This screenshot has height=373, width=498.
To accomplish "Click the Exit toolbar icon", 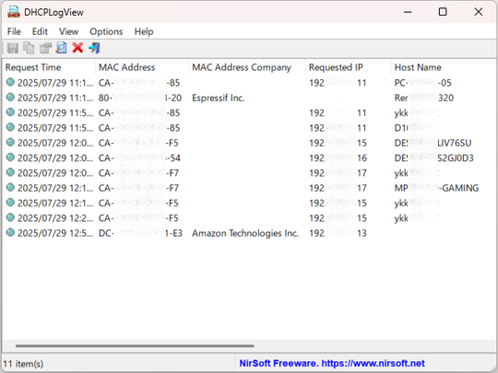I will [x=94, y=48].
